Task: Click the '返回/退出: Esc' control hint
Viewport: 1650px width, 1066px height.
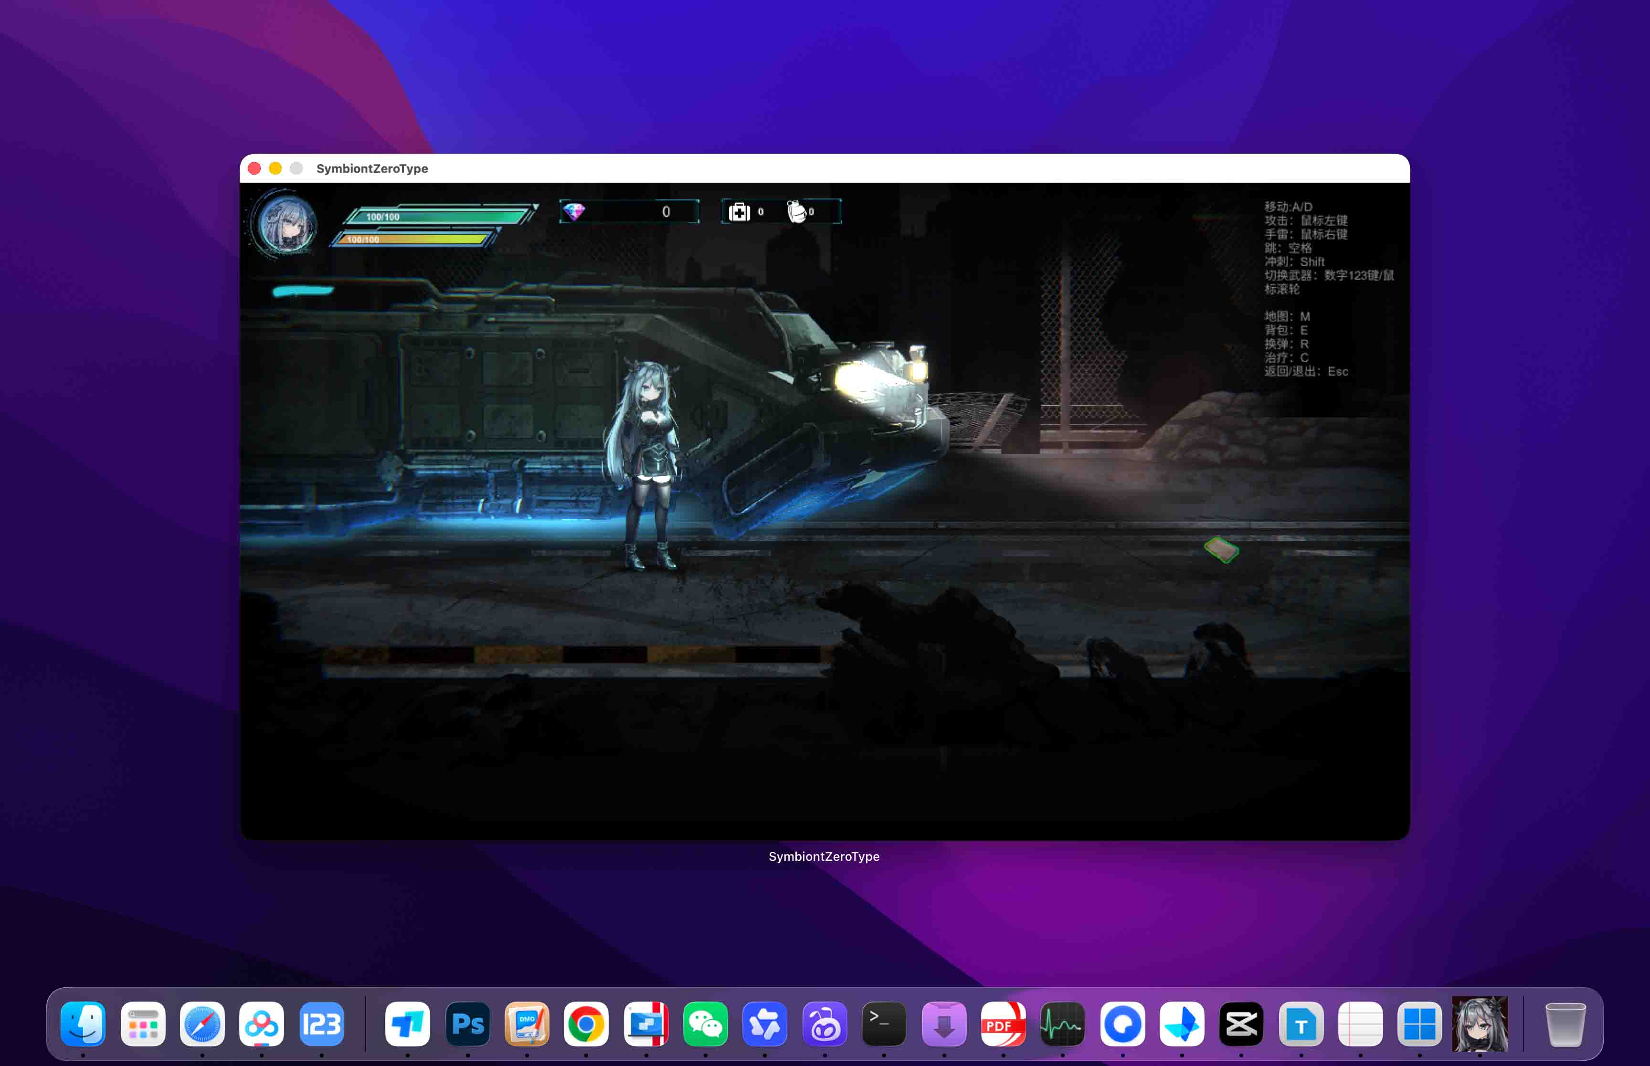Action: [x=1306, y=372]
